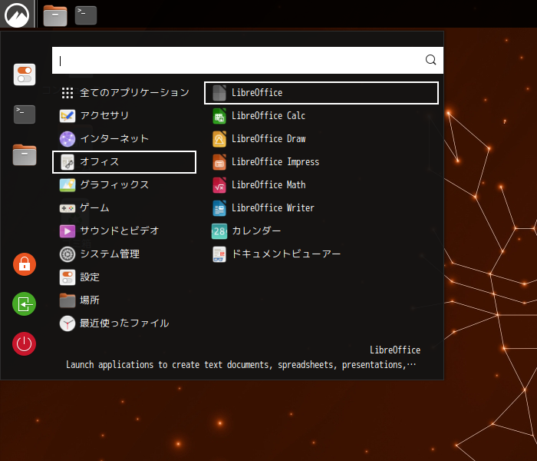Choose the ゲーム category label
This screenshot has height=461, width=537.
[x=94, y=207]
